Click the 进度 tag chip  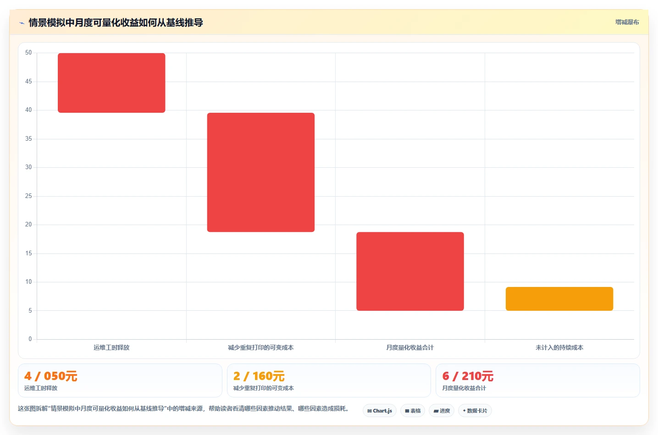point(442,411)
